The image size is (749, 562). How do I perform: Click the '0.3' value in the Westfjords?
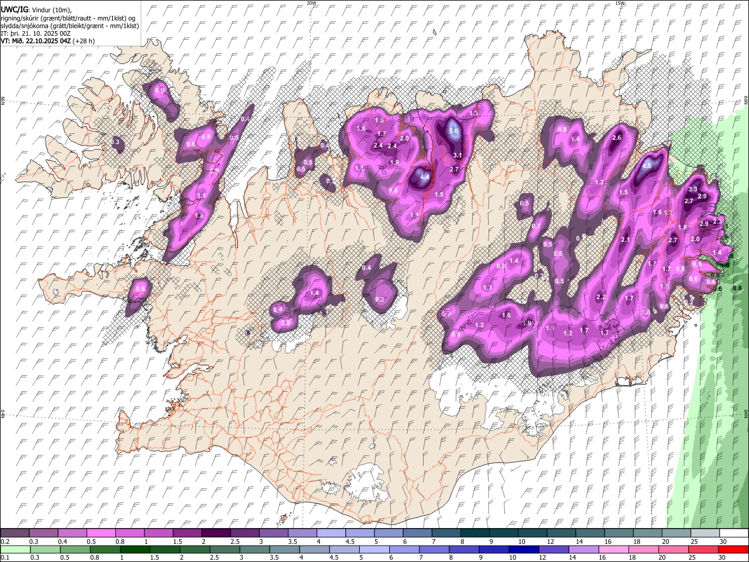(115, 142)
